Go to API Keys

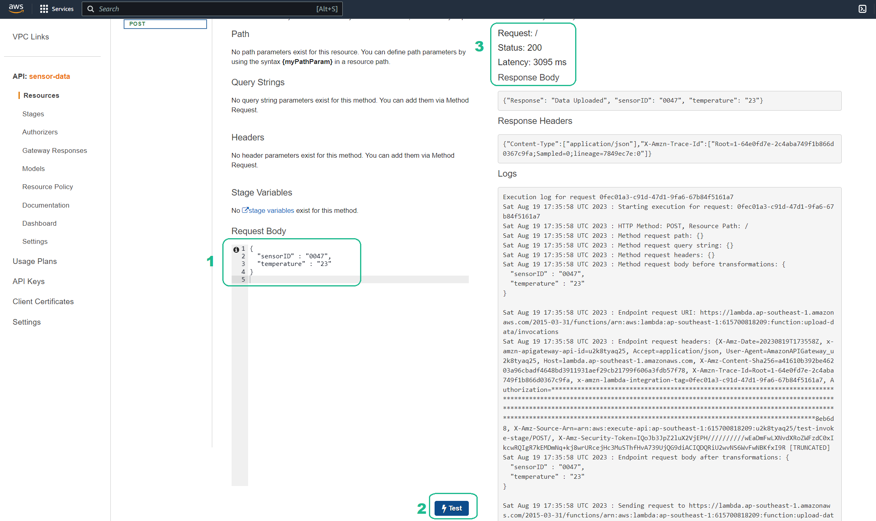(x=29, y=281)
